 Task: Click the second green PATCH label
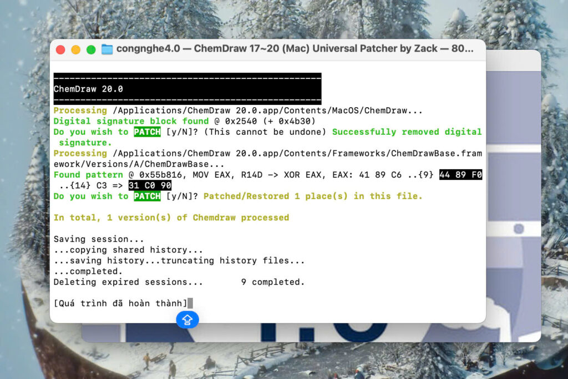tap(147, 196)
